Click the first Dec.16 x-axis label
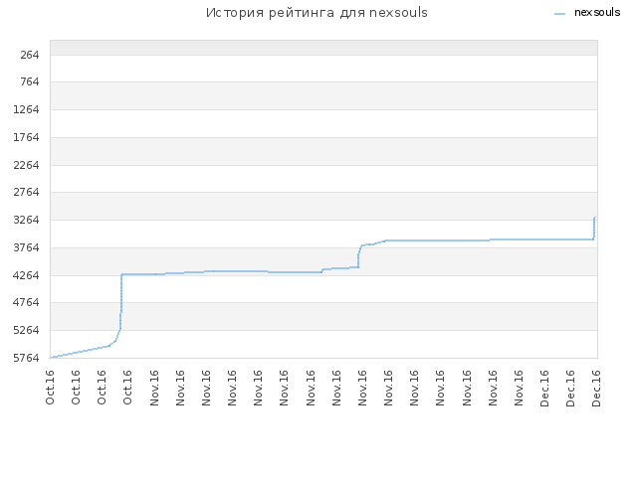637x477 pixels. pos(544,389)
